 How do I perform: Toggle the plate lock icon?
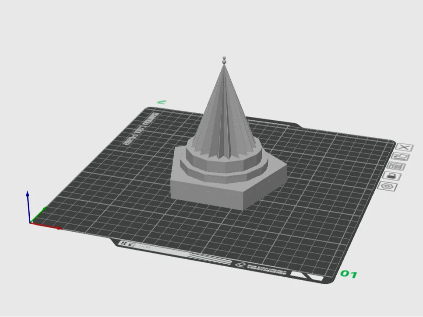click(391, 176)
